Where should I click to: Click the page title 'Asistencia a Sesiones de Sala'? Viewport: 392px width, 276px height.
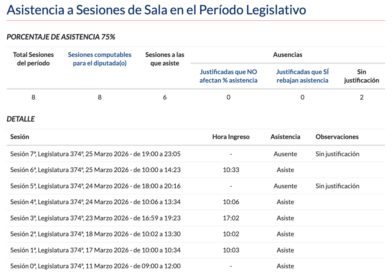point(156,10)
